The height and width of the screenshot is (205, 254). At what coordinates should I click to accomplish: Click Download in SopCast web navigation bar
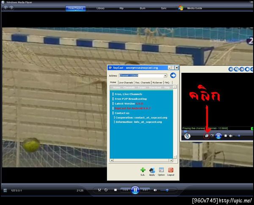pos(155,88)
